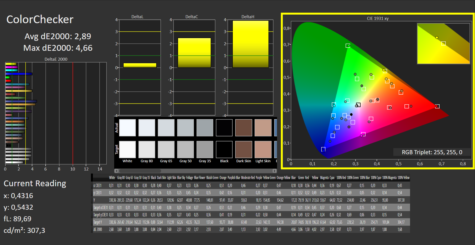
Task: Click the ColorChecker title
Action: click(x=40, y=19)
